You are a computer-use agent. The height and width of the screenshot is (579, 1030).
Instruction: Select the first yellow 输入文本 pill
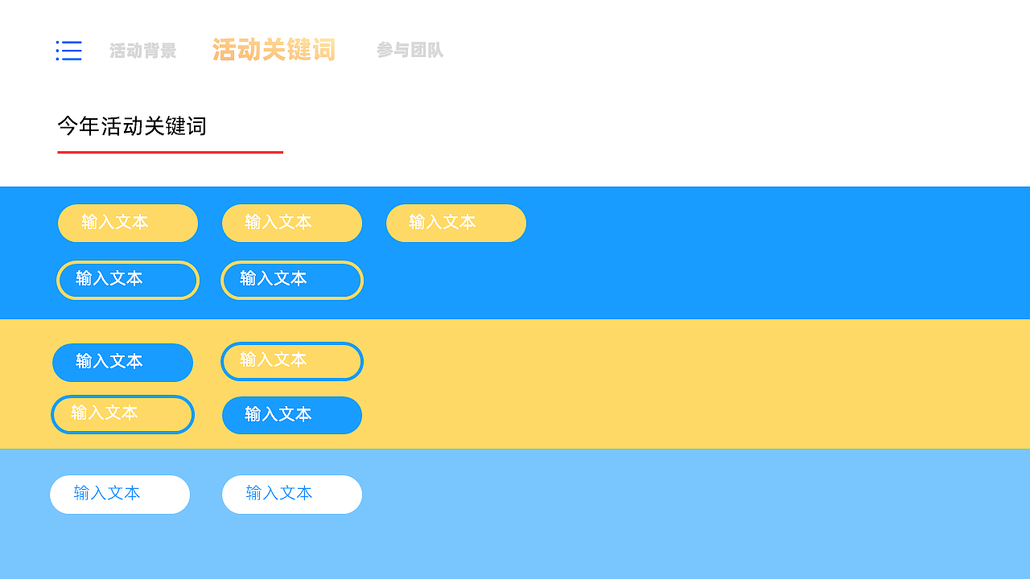pos(127,223)
